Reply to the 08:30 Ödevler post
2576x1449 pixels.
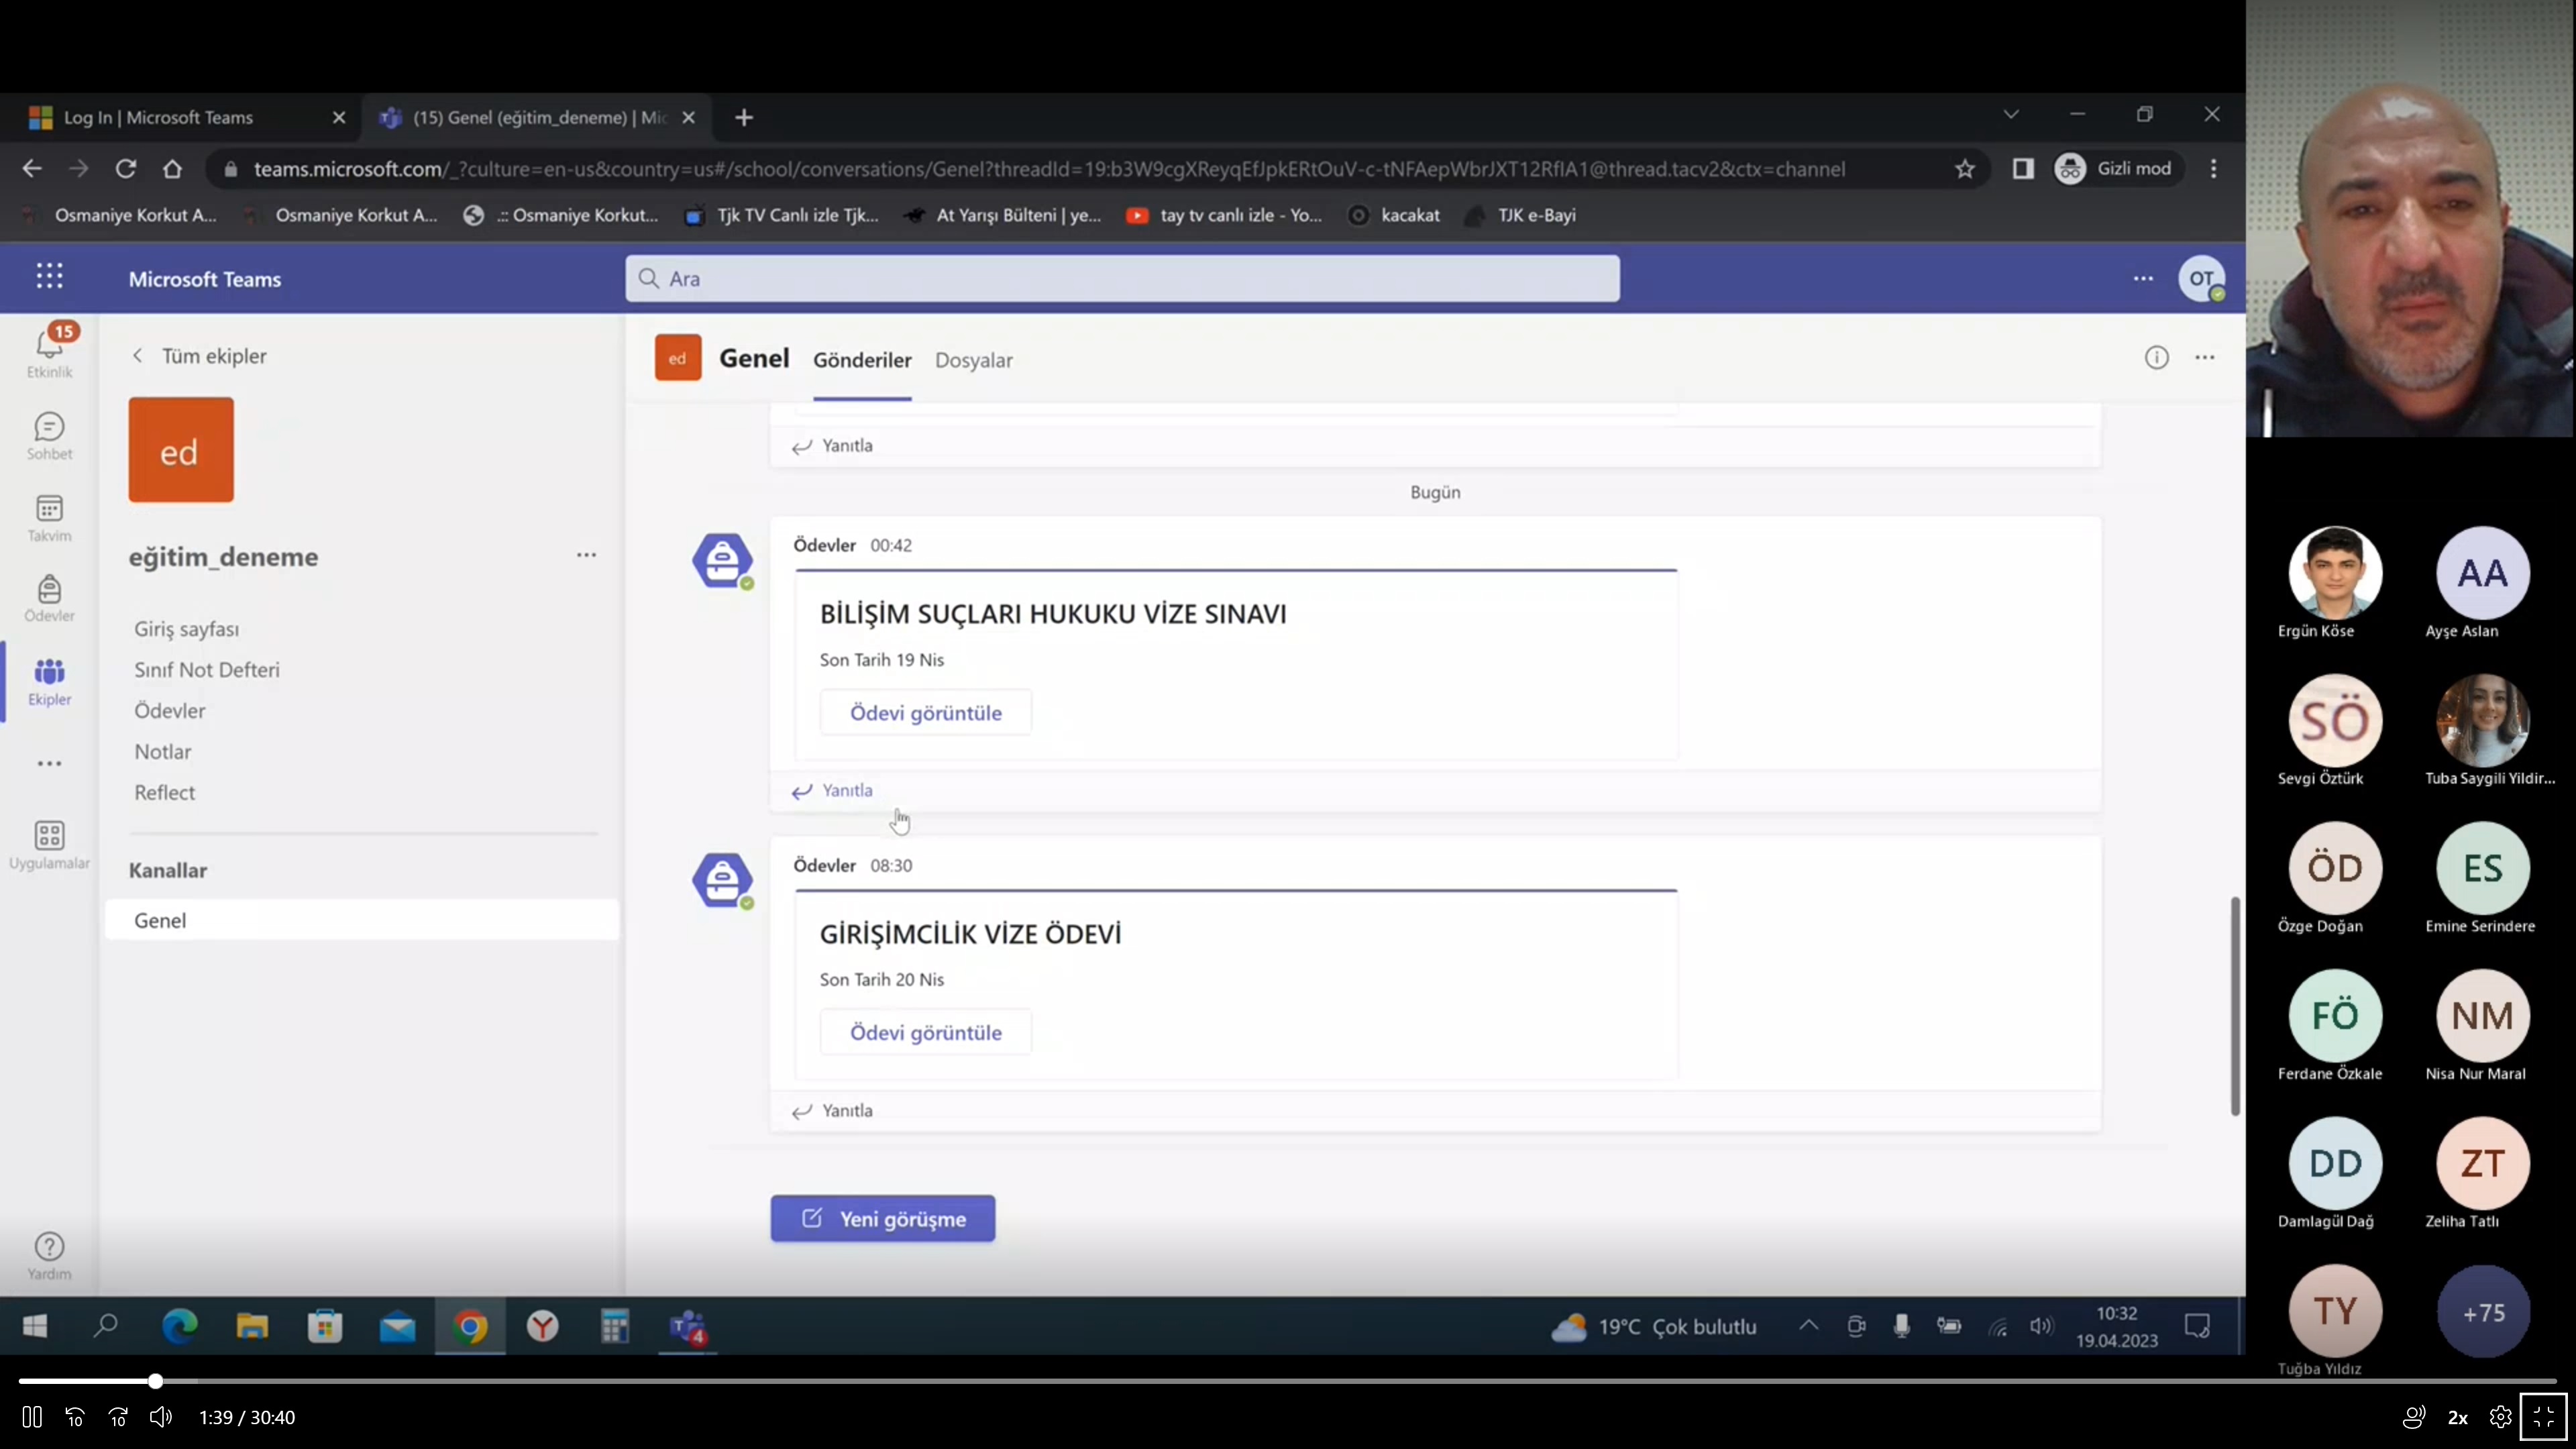(x=832, y=1111)
